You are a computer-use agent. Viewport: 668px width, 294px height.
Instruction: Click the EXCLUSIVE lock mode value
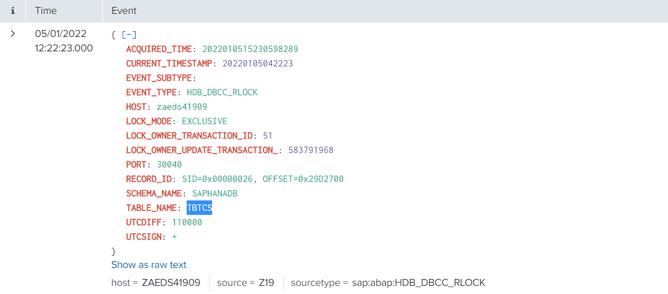204,121
